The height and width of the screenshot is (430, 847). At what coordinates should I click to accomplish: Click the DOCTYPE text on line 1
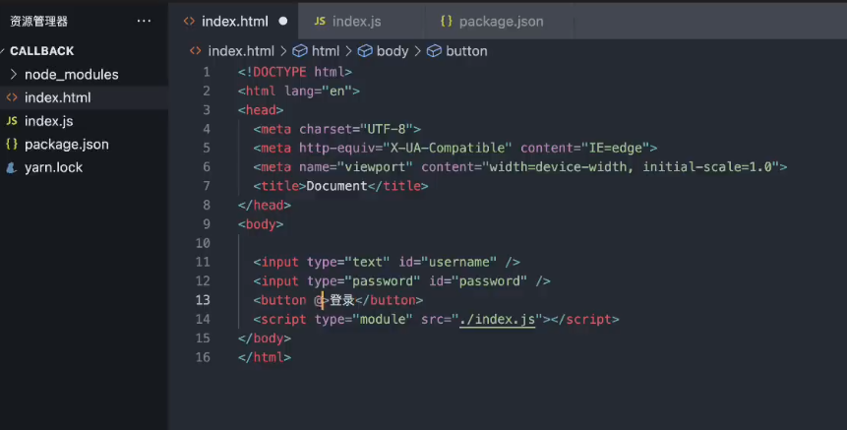[279, 72]
